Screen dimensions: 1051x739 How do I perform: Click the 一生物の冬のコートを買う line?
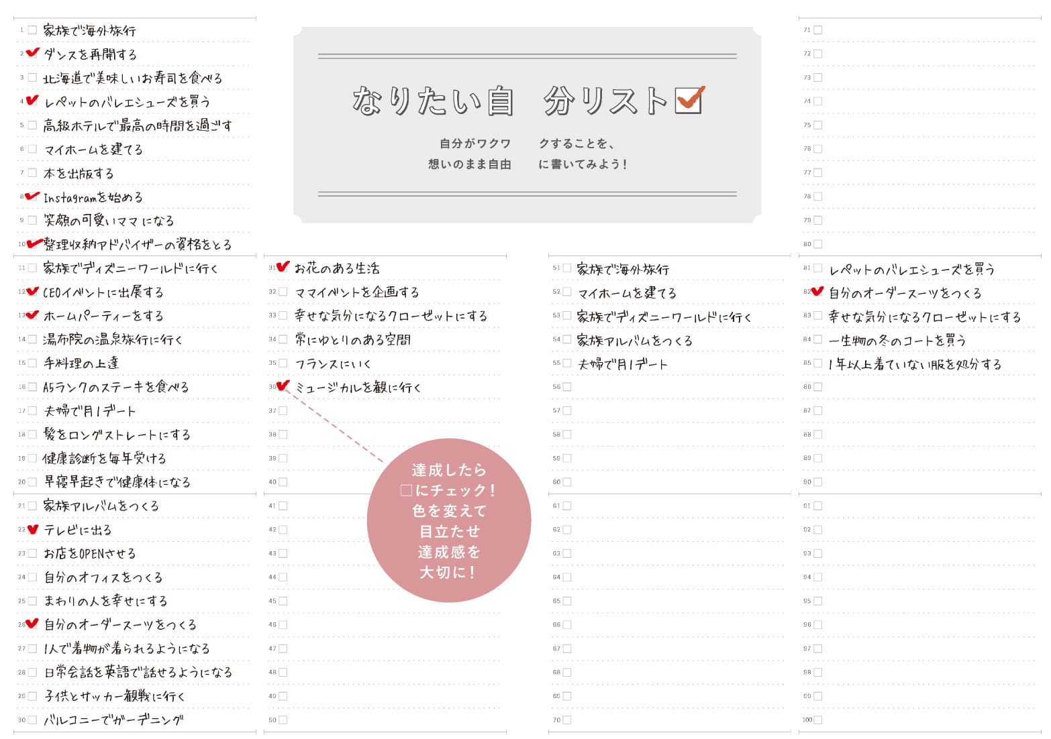897,341
